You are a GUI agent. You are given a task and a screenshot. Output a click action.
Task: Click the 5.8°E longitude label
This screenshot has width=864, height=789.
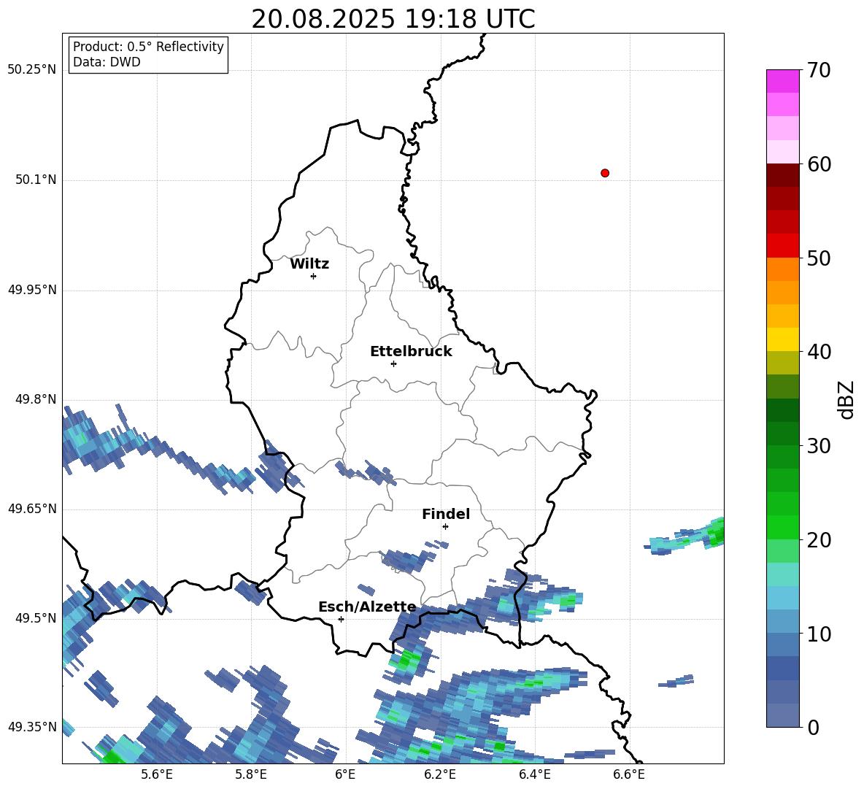(x=251, y=774)
